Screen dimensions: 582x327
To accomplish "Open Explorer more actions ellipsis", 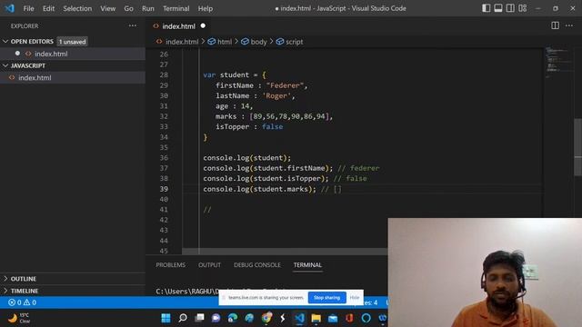I will 133,25.
